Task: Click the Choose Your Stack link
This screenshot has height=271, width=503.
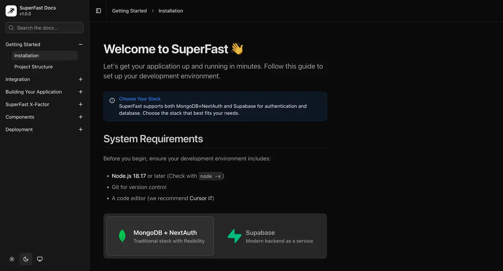Action: 140,99
